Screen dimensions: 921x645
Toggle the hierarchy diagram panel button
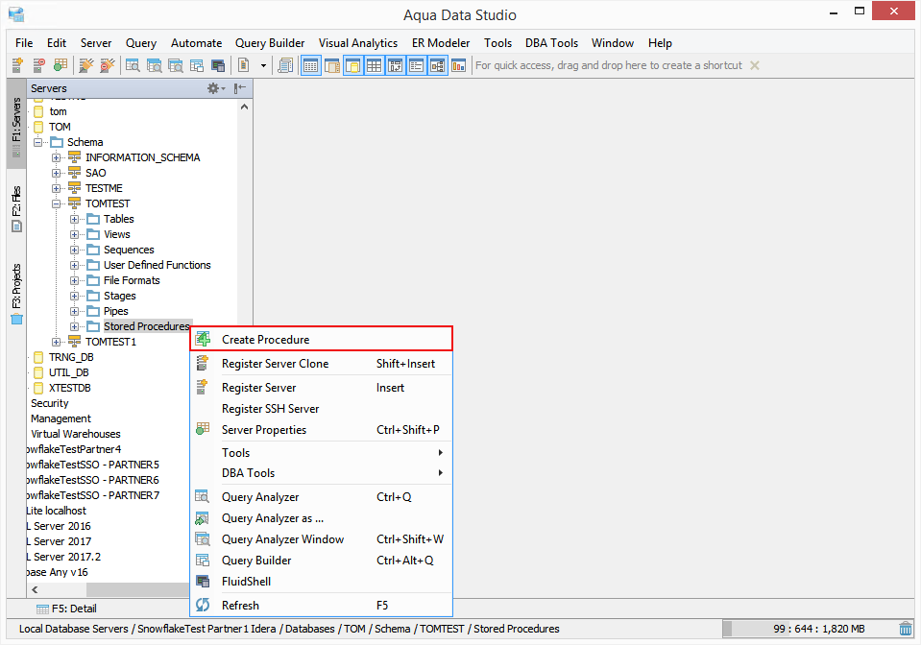point(438,65)
